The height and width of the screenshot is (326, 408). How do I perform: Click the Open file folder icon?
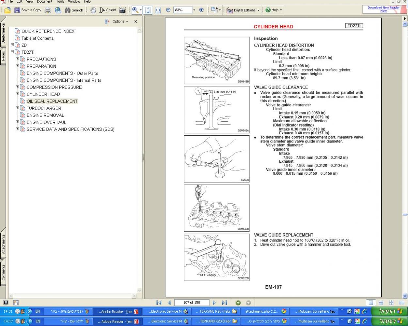pyautogui.click(x=8, y=10)
